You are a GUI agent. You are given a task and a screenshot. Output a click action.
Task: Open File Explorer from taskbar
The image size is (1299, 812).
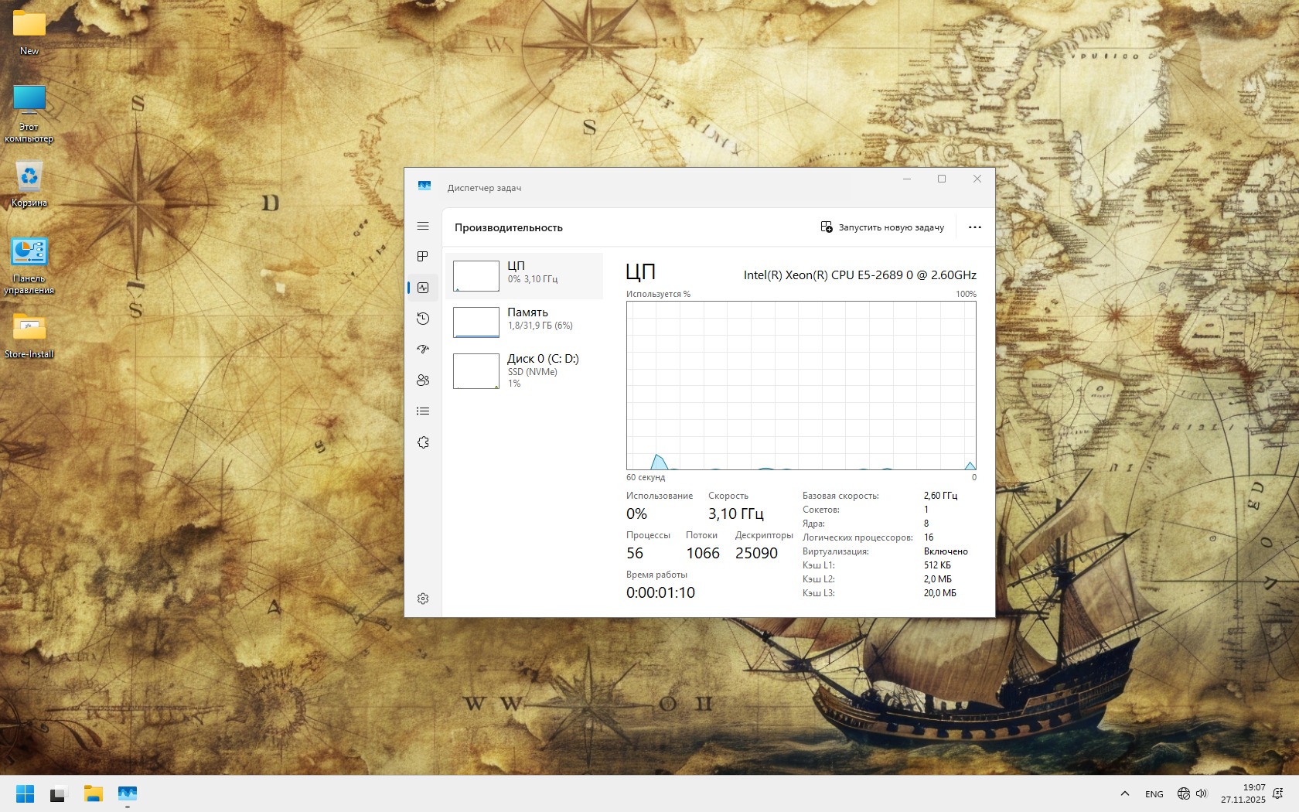(94, 793)
